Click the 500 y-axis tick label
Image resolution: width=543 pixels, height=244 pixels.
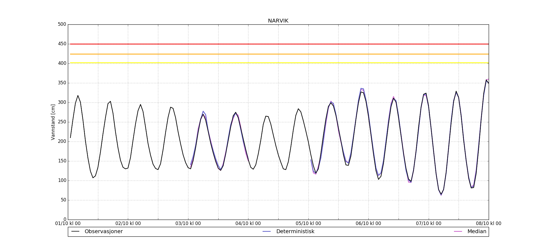click(62, 24)
